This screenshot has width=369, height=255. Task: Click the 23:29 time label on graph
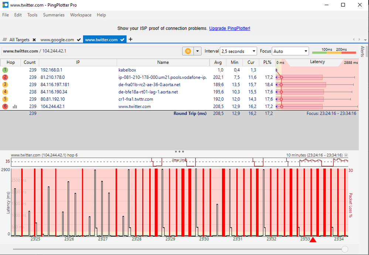click(170, 239)
